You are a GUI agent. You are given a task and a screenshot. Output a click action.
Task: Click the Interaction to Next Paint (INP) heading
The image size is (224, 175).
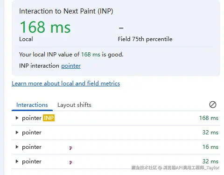[x=66, y=11]
